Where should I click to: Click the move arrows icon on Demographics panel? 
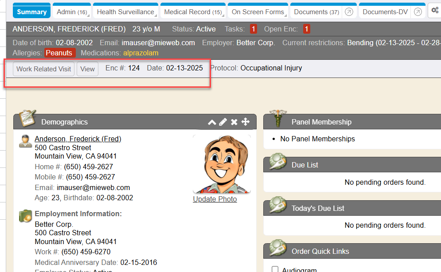click(x=245, y=122)
